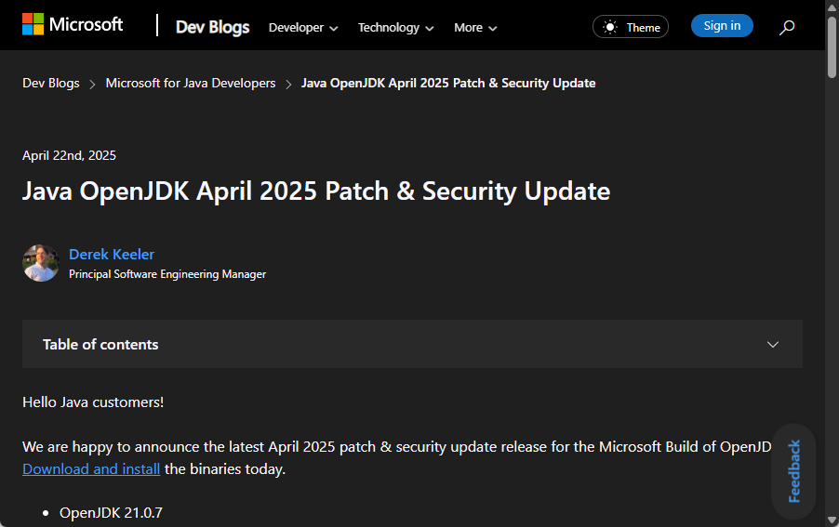Open the Feedback side tab

(794, 471)
